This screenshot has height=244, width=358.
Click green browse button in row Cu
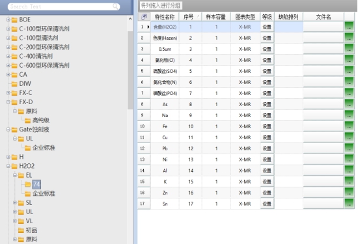[349, 137]
